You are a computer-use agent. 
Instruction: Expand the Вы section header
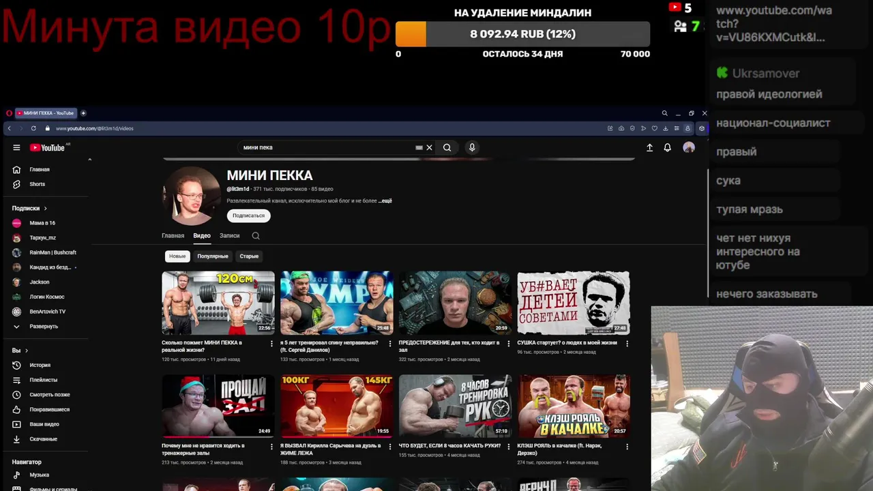tap(20, 351)
